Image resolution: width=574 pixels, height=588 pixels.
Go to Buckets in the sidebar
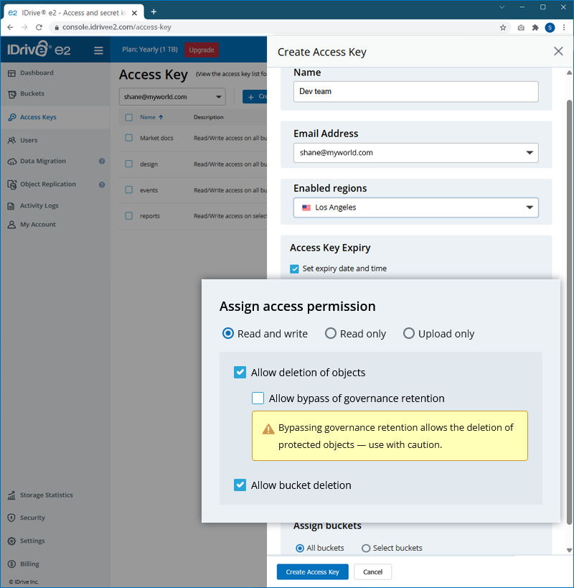tap(32, 94)
